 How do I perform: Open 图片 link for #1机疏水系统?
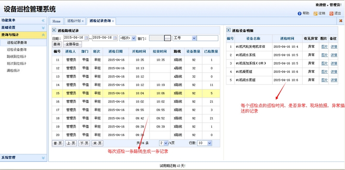click(325, 55)
